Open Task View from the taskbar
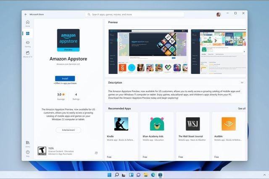Image resolution: width=269 pixels, height=179 pixels. pos(124,175)
